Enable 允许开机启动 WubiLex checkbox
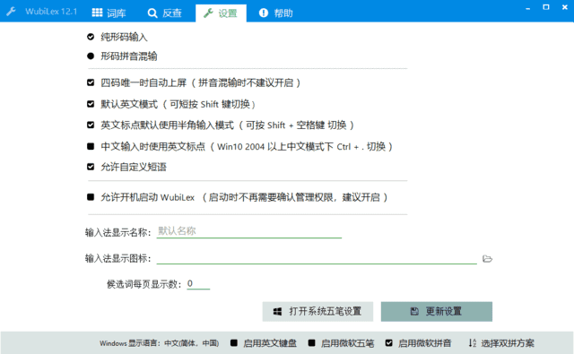 tap(91, 197)
